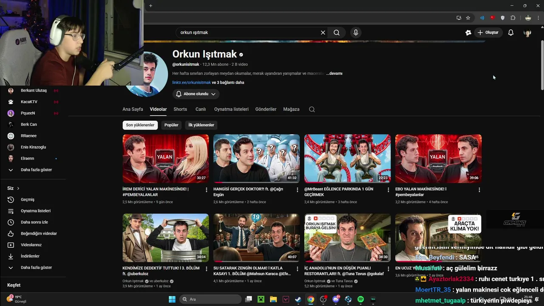Viewport: 544px width, 306px height.
Task: Open the Abone olundu subscription dropdown
Action: (196, 94)
